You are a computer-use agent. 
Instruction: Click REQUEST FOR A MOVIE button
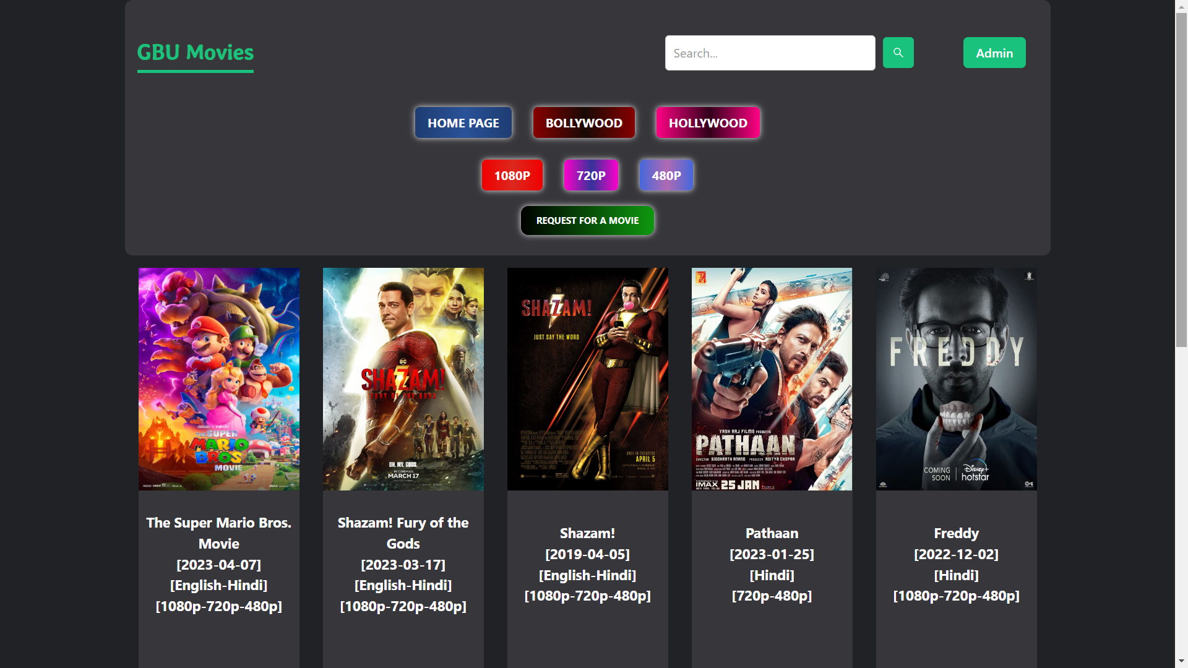pyautogui.click(x=587, y=220)
